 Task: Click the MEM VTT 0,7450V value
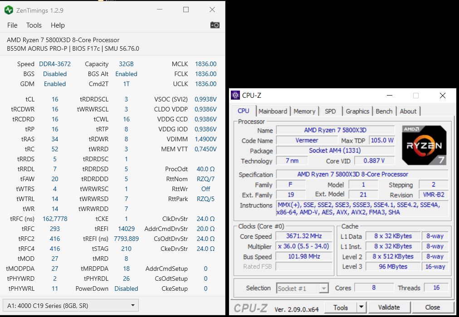pyautogui.click(x=205, y=149)
